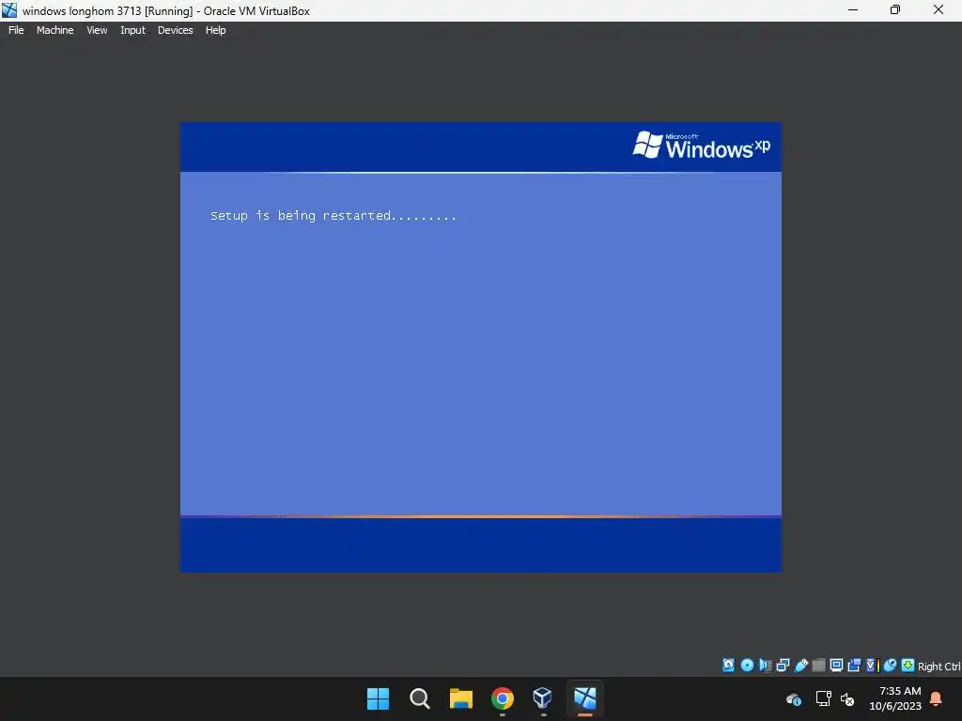Click the virtualization features V indicator
The width and height of the screenshot is (962, 721).
coord(873,666)
